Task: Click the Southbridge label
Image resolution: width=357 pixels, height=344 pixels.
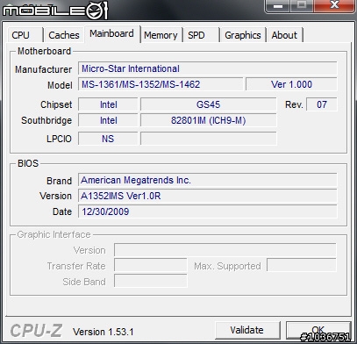Action: [x=46, y=120]
